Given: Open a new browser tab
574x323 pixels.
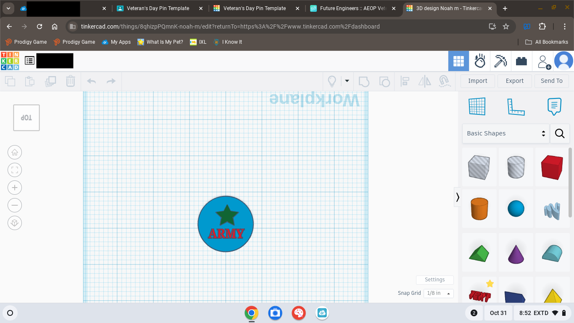Looking at the screenshot, I should tap(505, 8).
